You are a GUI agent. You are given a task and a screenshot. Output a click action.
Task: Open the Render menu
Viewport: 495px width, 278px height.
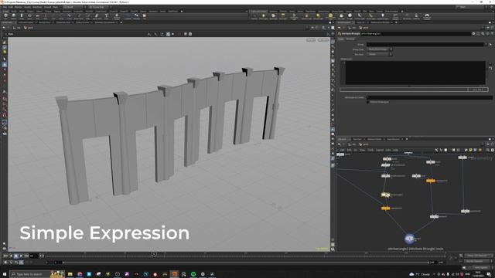(19, 7)
